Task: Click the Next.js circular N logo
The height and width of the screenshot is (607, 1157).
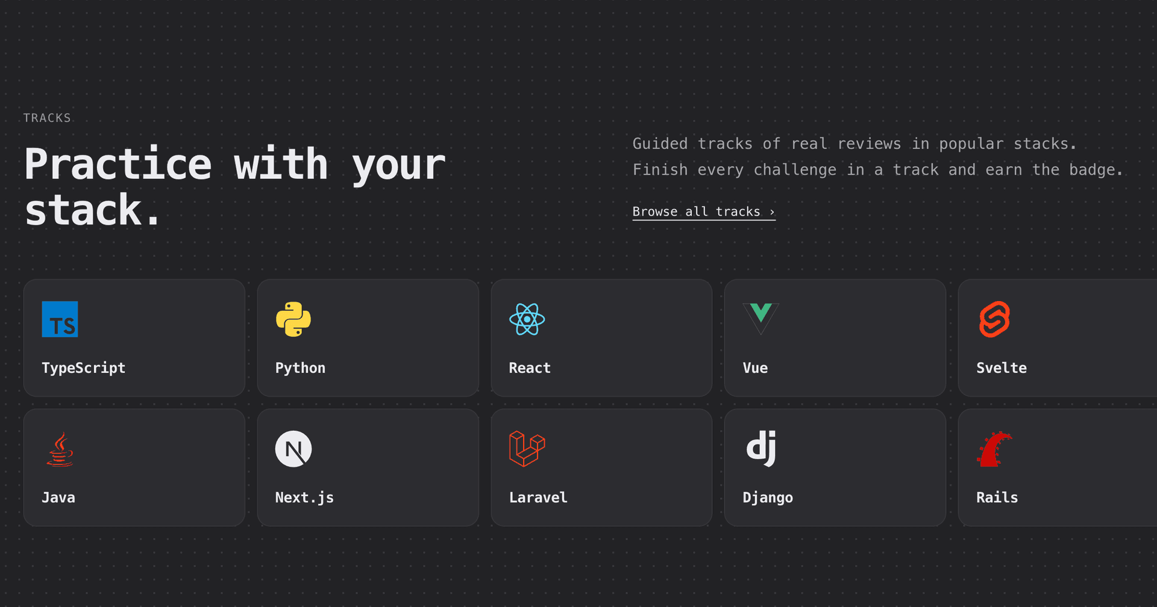Action: coord(293,449)
